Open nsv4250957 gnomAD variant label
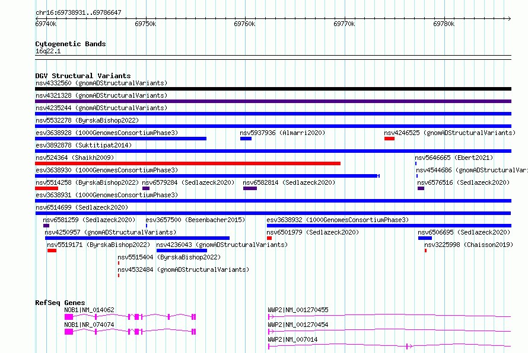This screenshot has height=353, width=528. (x=110, y=232)
